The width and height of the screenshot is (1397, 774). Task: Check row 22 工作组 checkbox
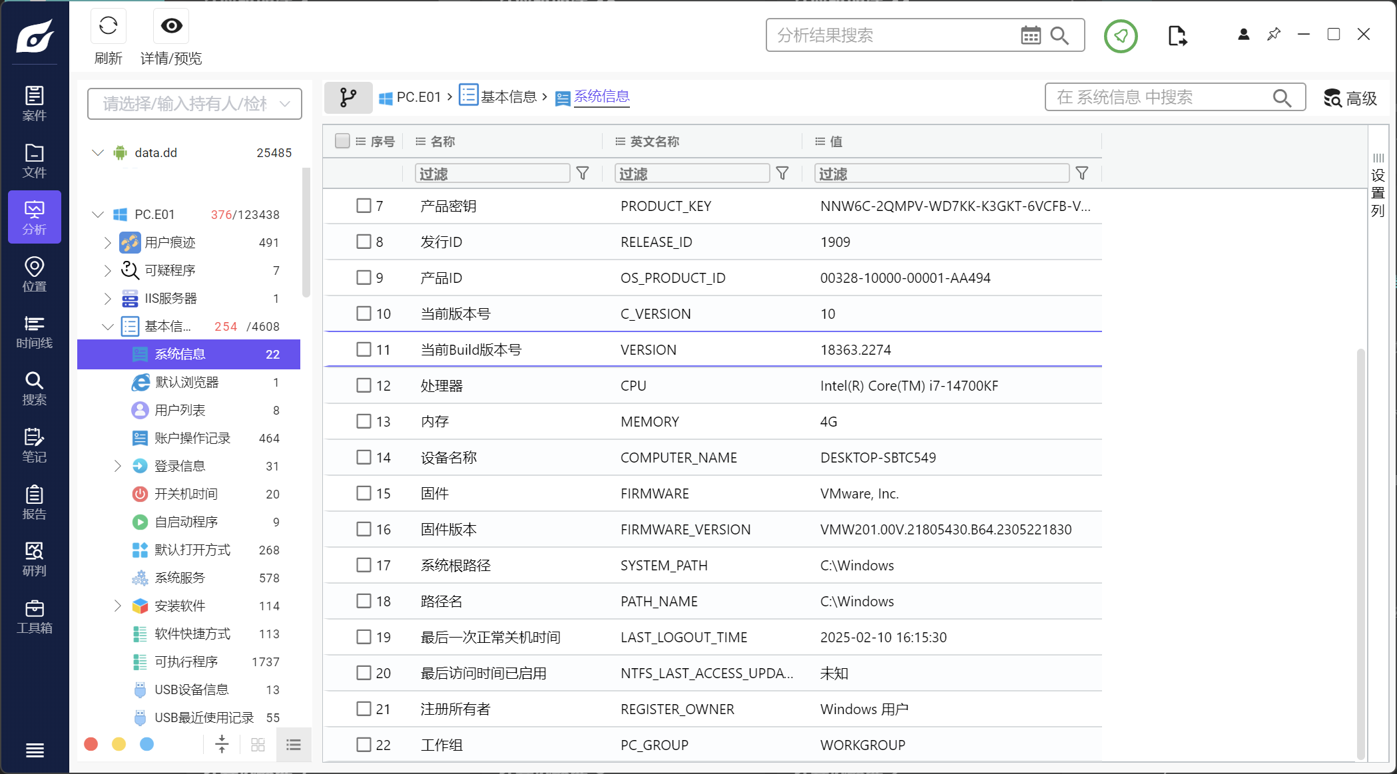point(364,745)
